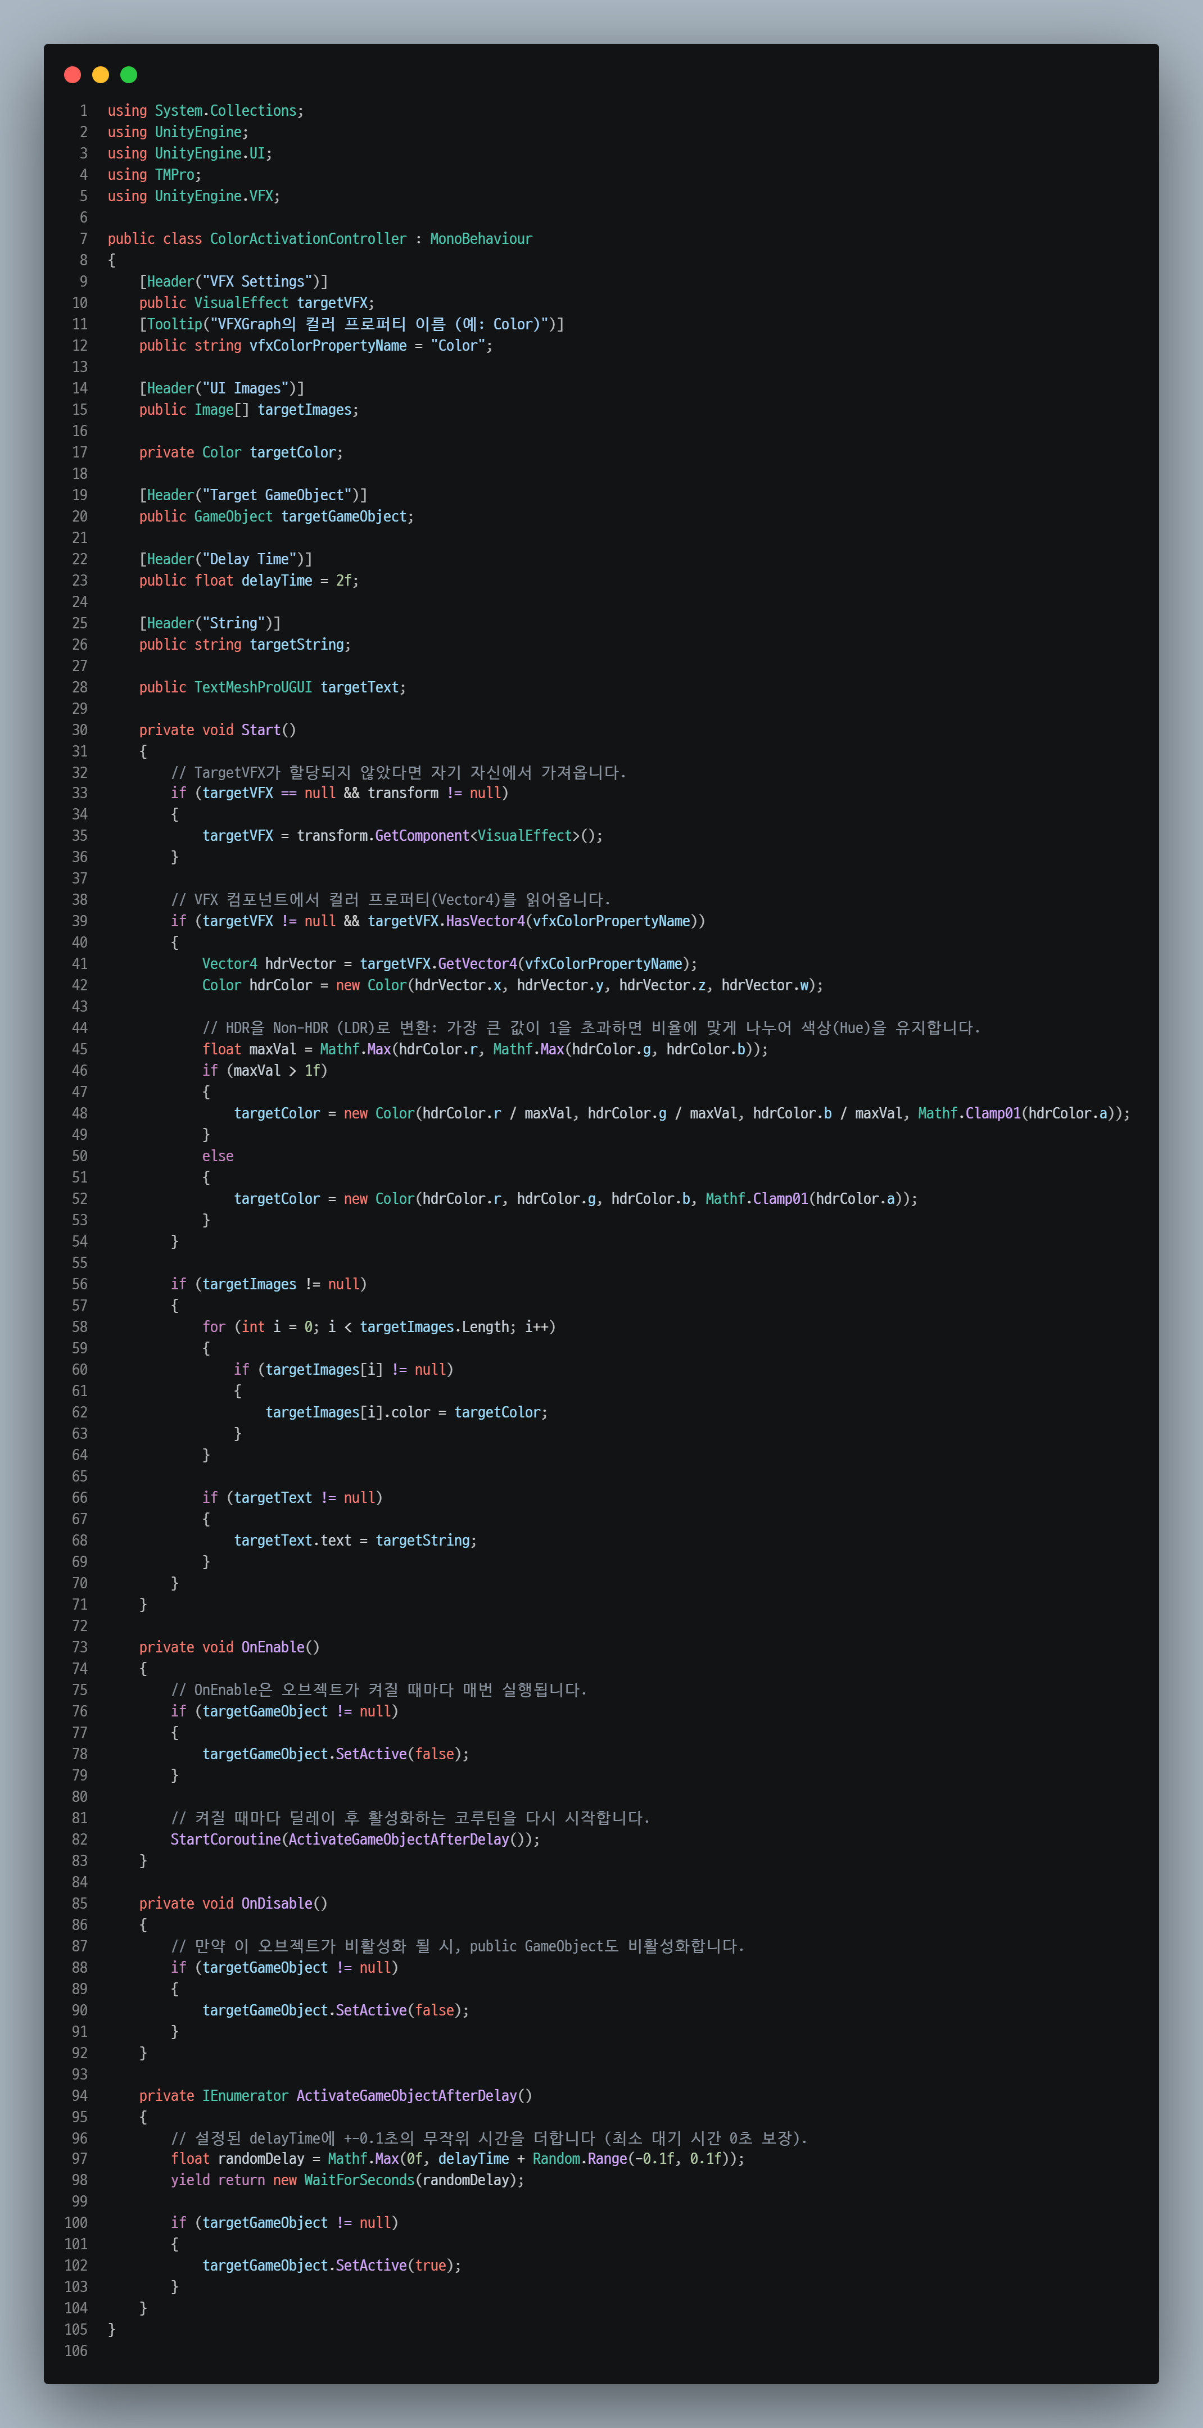Click the 'private void Start()' method signature
This screenshot has width=1203, height=2428.
(x=218, y=730)
